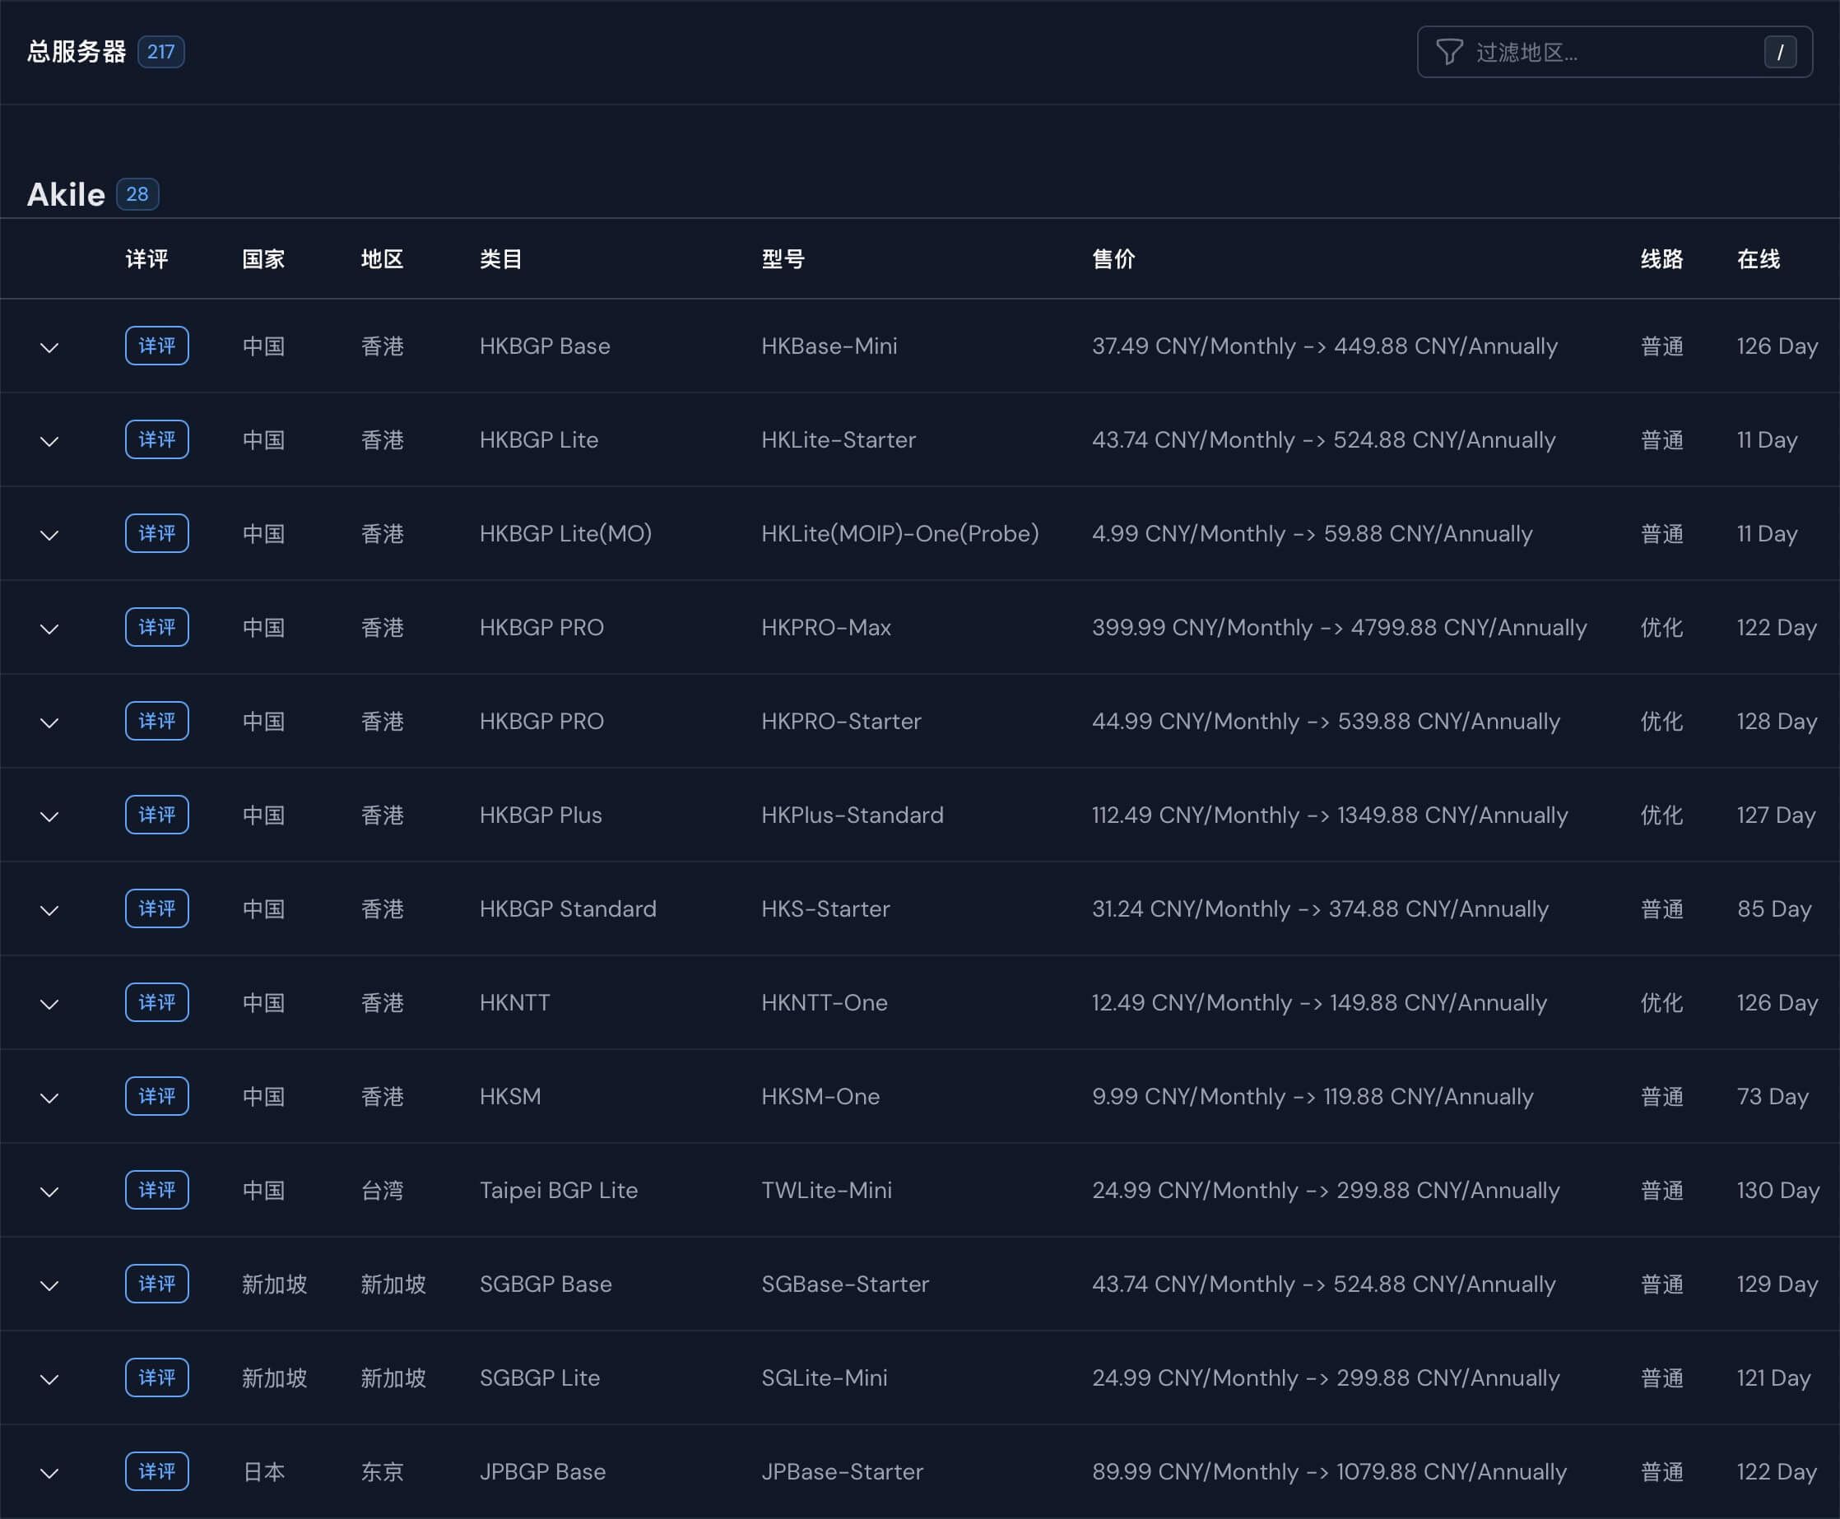
Task: Open 详评 review for HKS-Starter
Action: (156, 908)
